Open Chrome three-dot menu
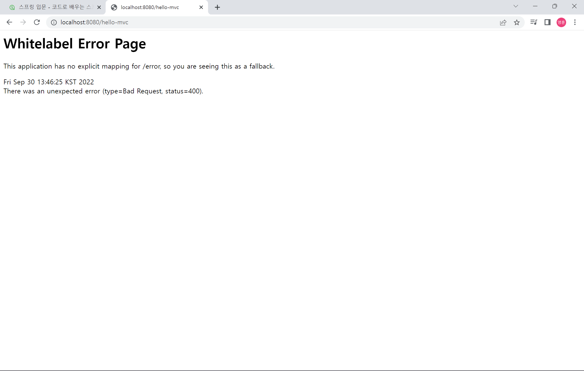 coord(575,22)
